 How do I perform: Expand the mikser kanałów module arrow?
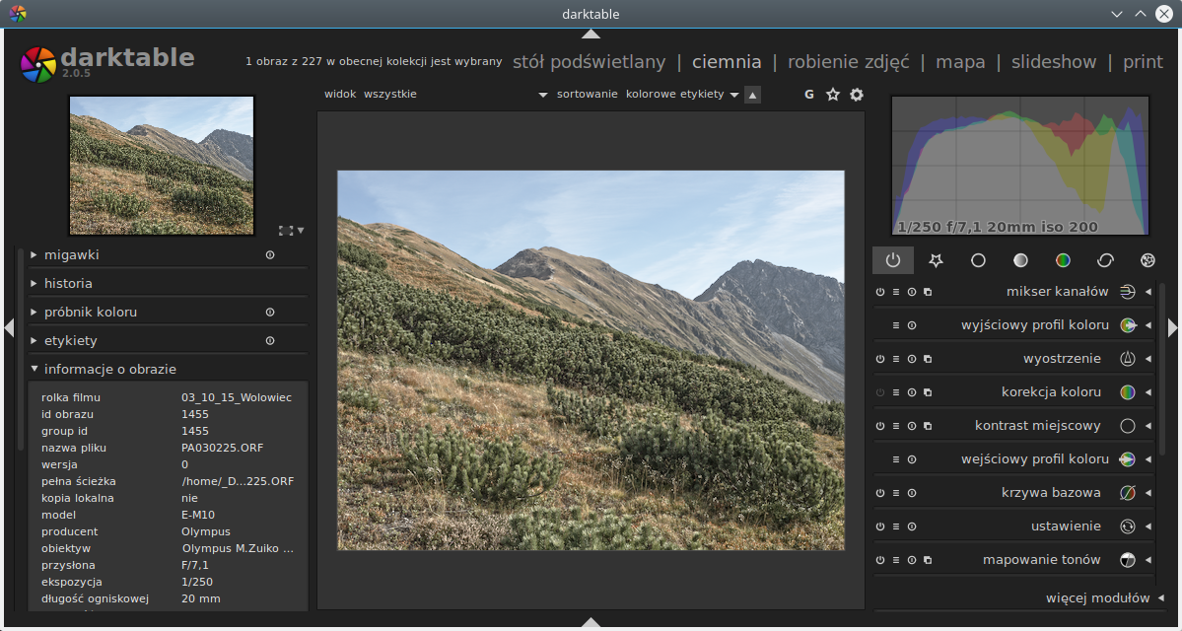1148,292
